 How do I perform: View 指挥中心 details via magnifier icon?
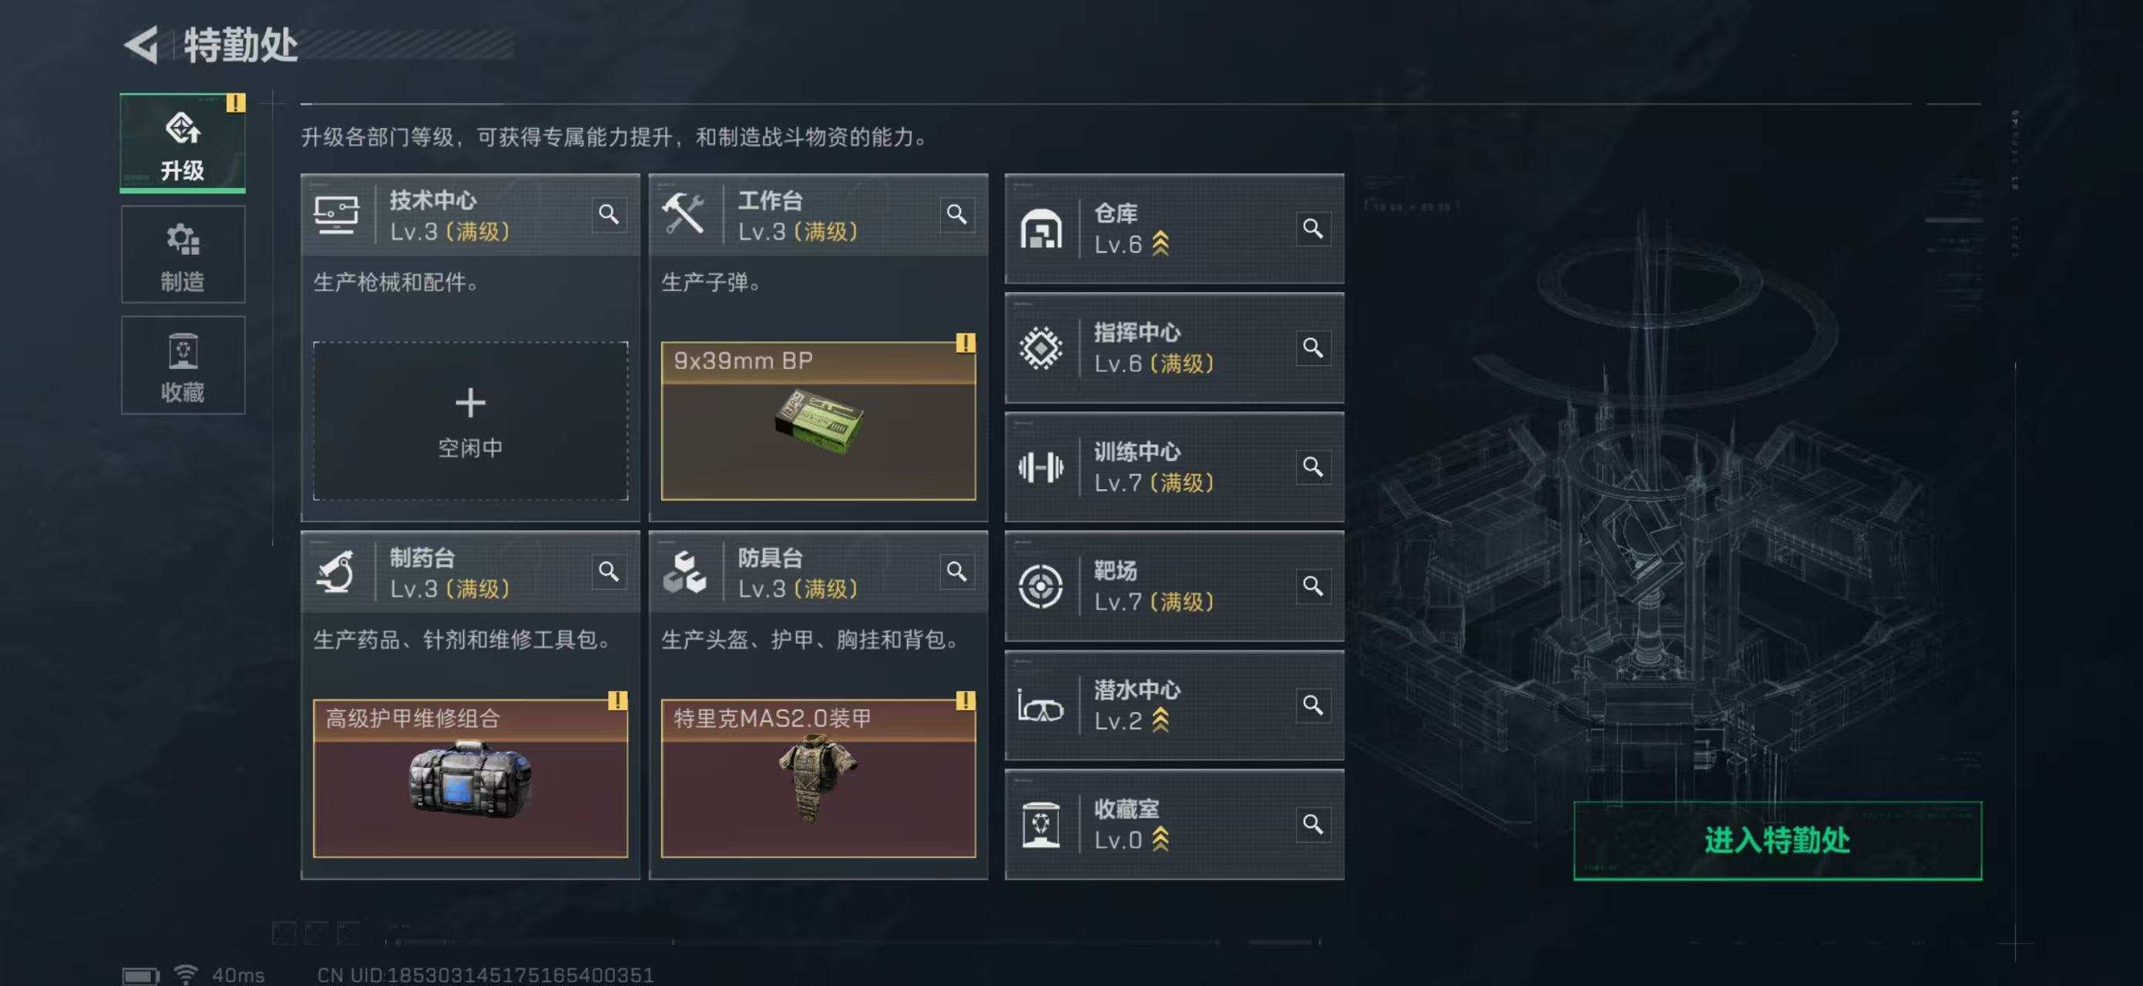[x=1313, y=347]
